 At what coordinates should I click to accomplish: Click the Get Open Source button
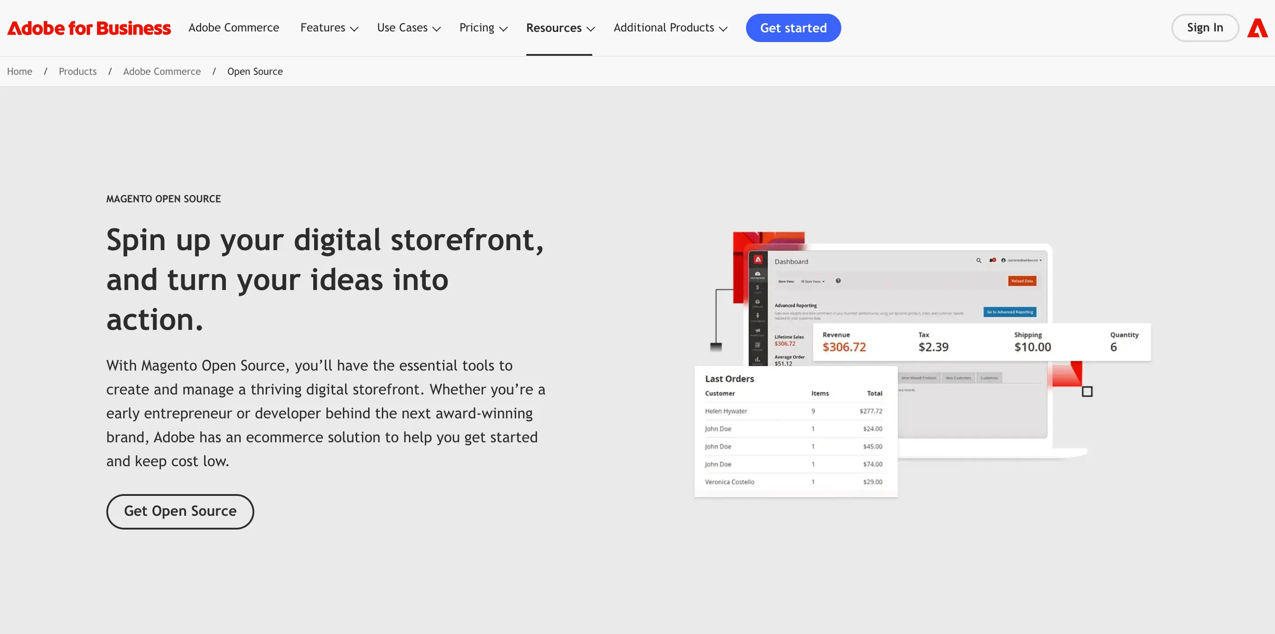pos(180,511)
